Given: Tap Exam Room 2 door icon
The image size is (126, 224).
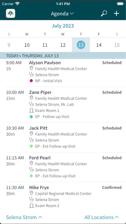Looking at the screenshot, I should [32, 206].
